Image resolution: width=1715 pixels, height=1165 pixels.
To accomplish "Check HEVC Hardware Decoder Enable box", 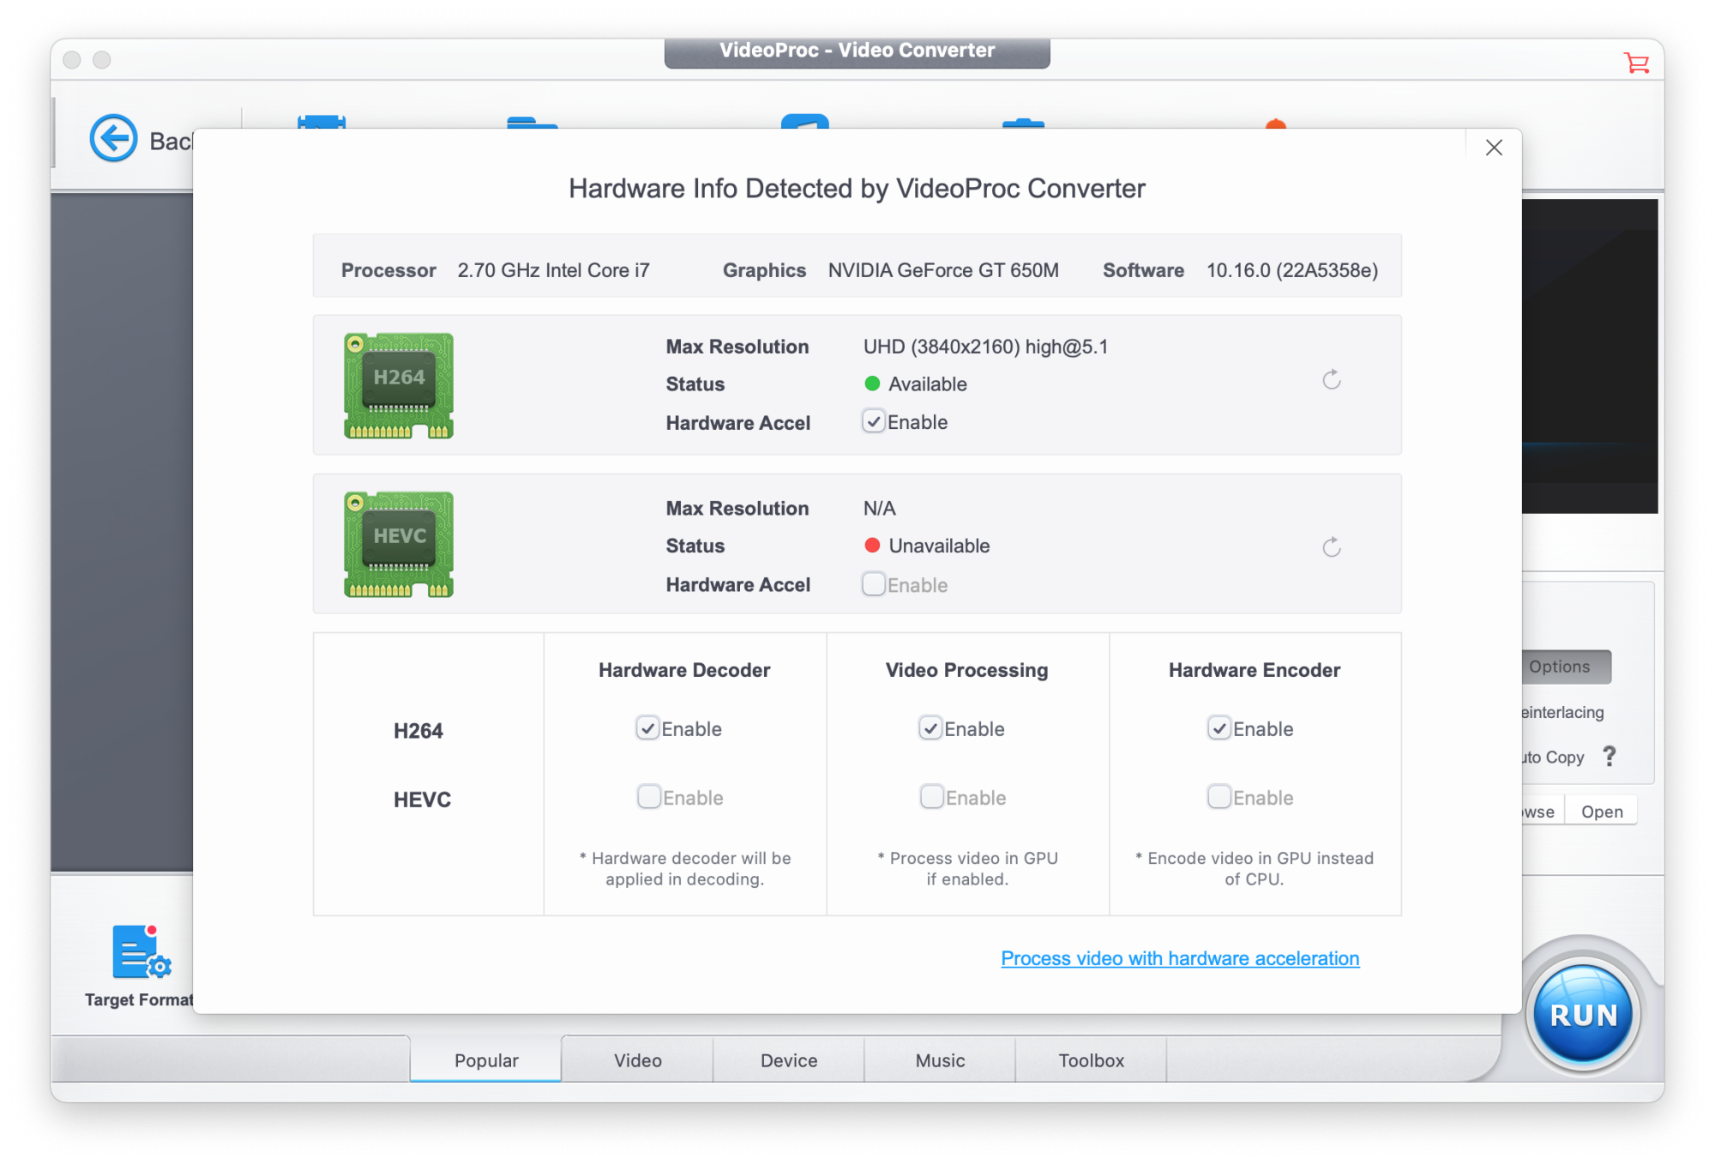I will click(x=649, y=797).
